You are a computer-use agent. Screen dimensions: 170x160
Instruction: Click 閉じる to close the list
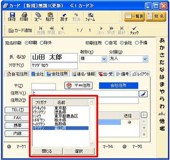click(x=47, y=151)
